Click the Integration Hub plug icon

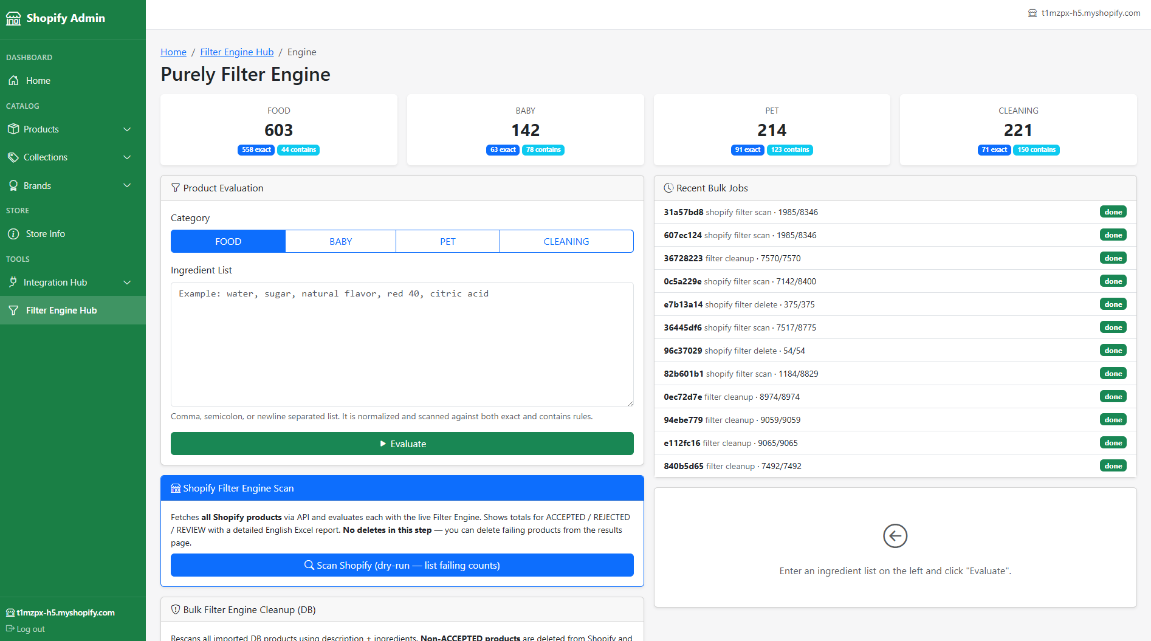coord(13,283)
